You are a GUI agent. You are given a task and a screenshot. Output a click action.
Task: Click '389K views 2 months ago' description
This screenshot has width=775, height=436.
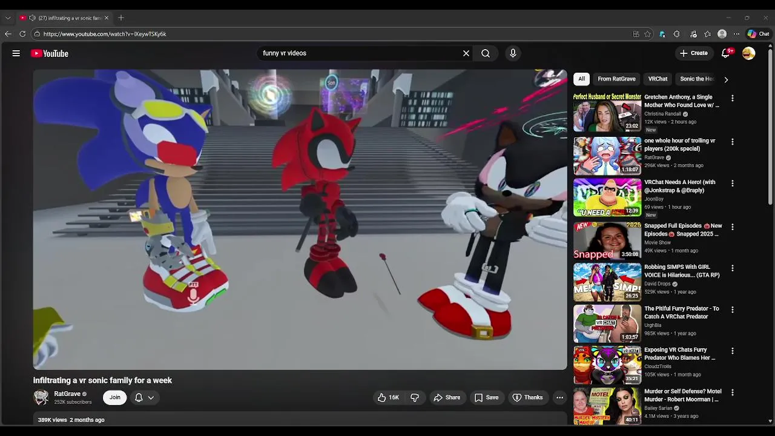click(71, 420)
